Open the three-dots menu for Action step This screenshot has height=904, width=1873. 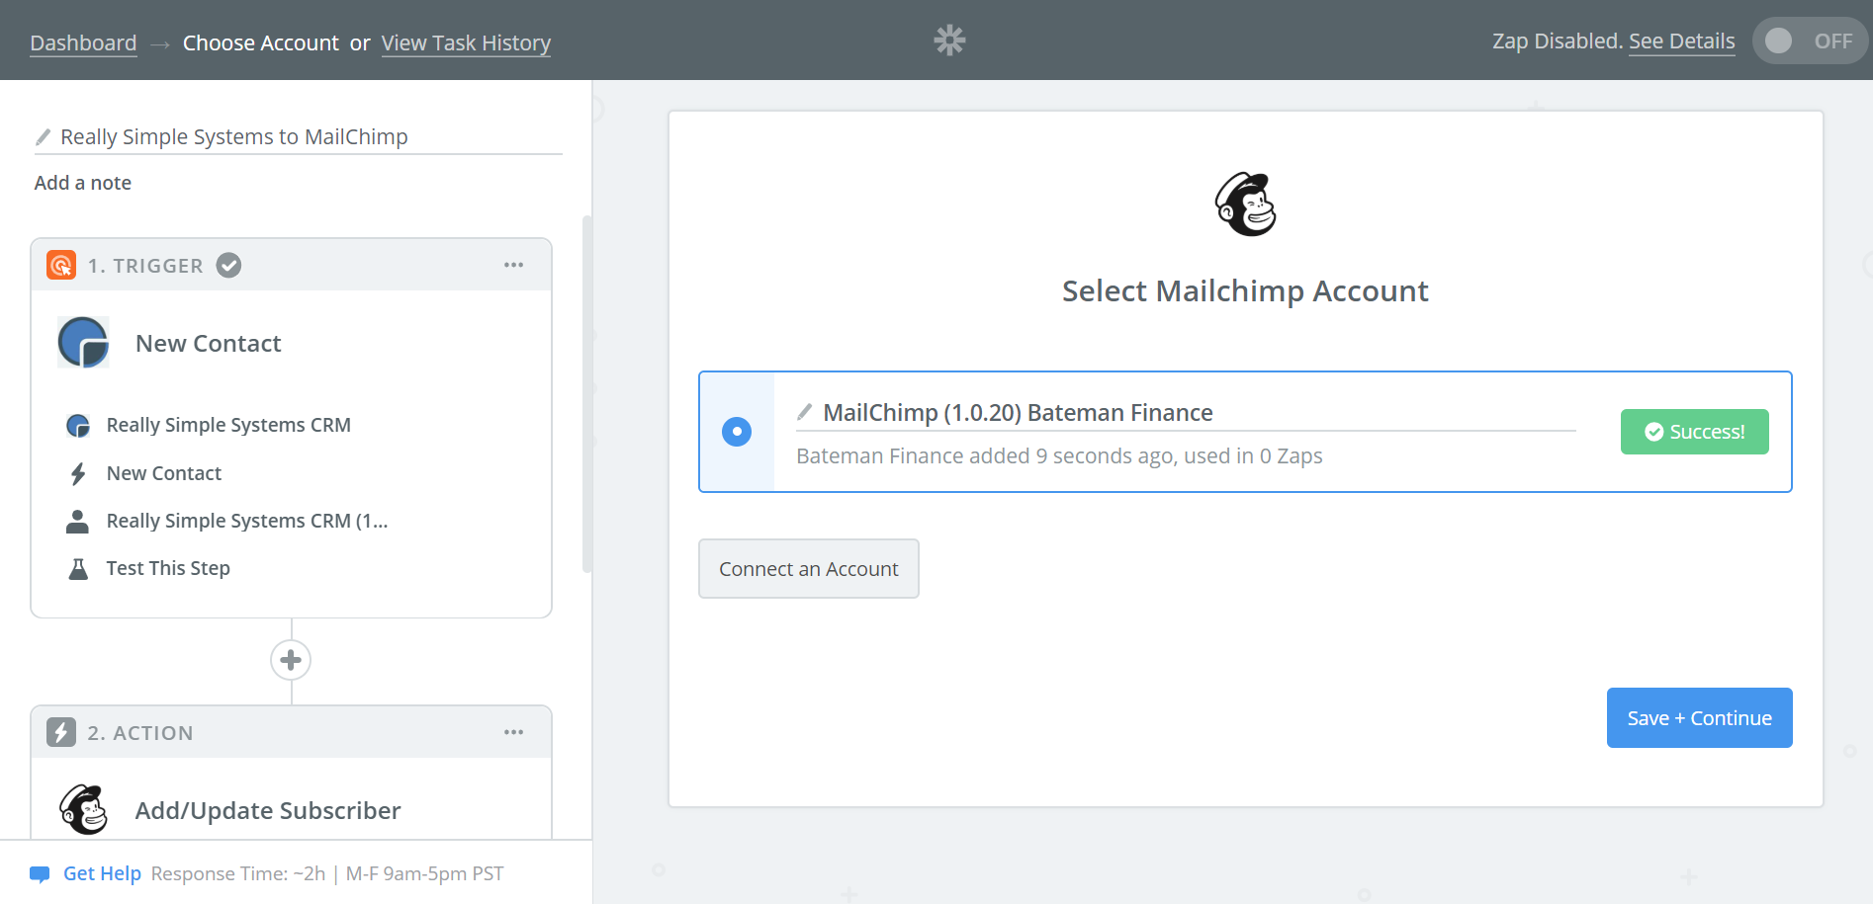coord(513,732)
